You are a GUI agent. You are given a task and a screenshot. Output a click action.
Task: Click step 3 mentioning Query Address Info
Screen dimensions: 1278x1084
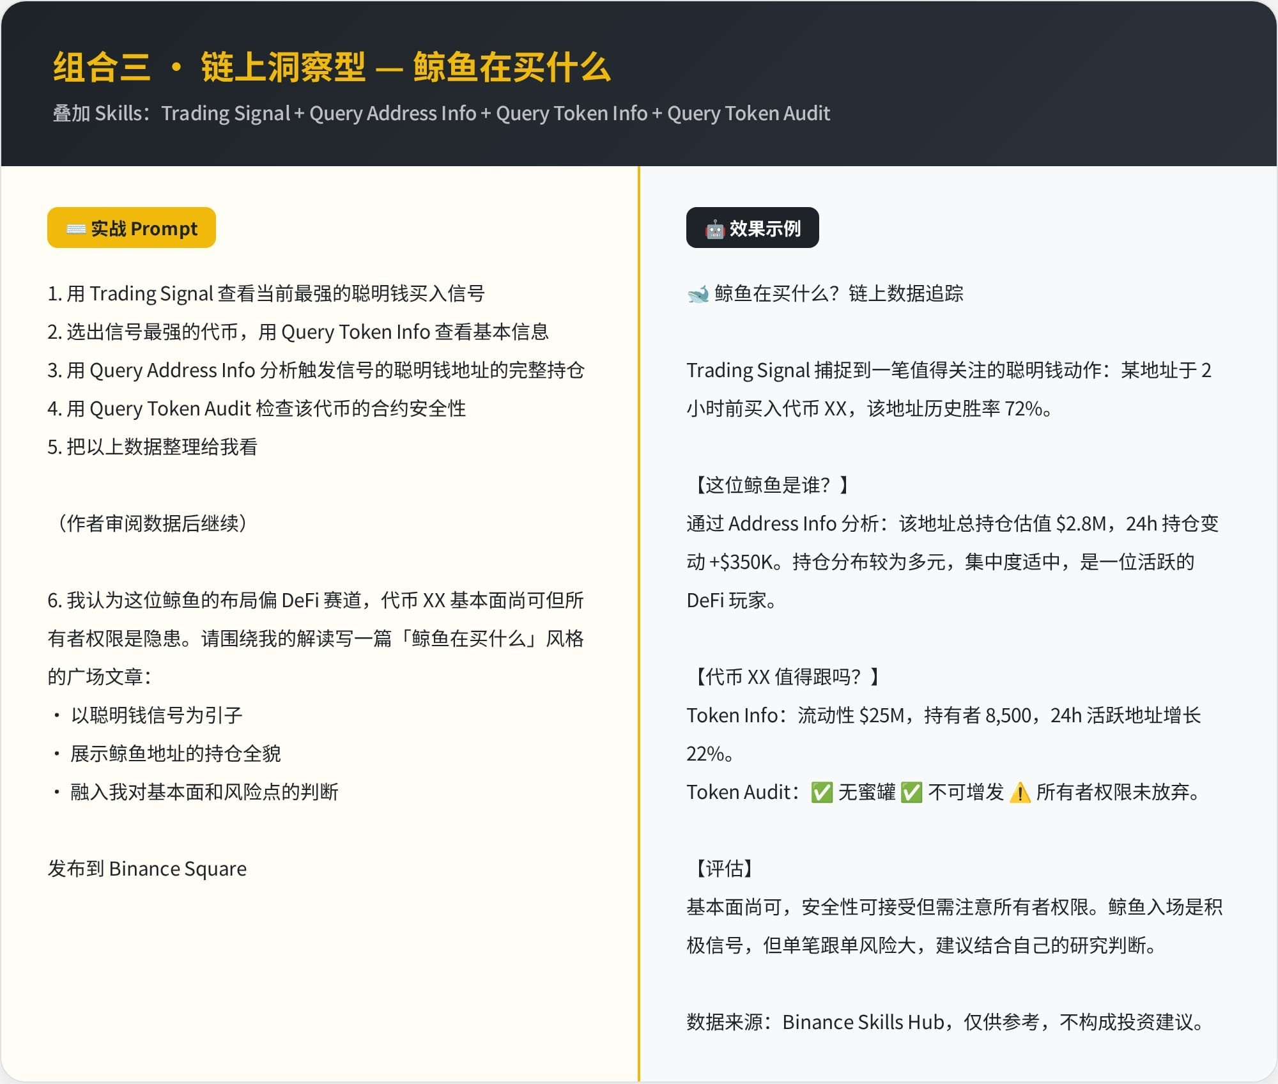(x=316, y=371)
